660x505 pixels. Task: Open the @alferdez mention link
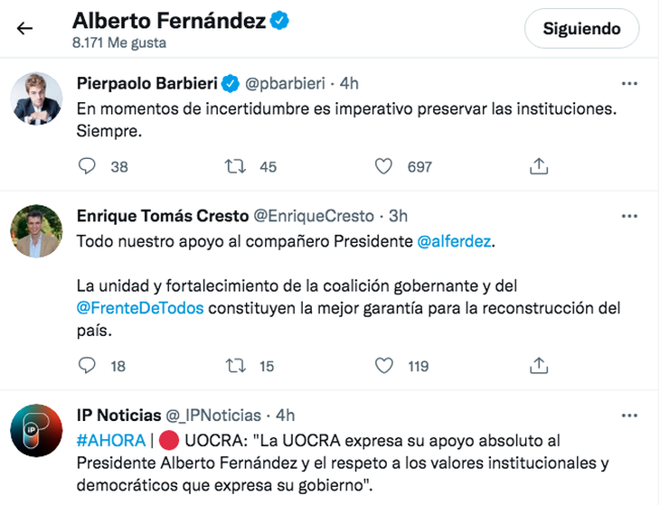pyautogui.click(x=457, y=242)
